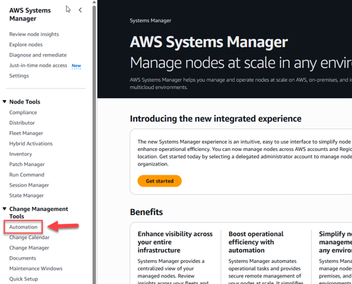Click the Node Tools heading
The image size is (352, 284).
(x=24, y=101)
